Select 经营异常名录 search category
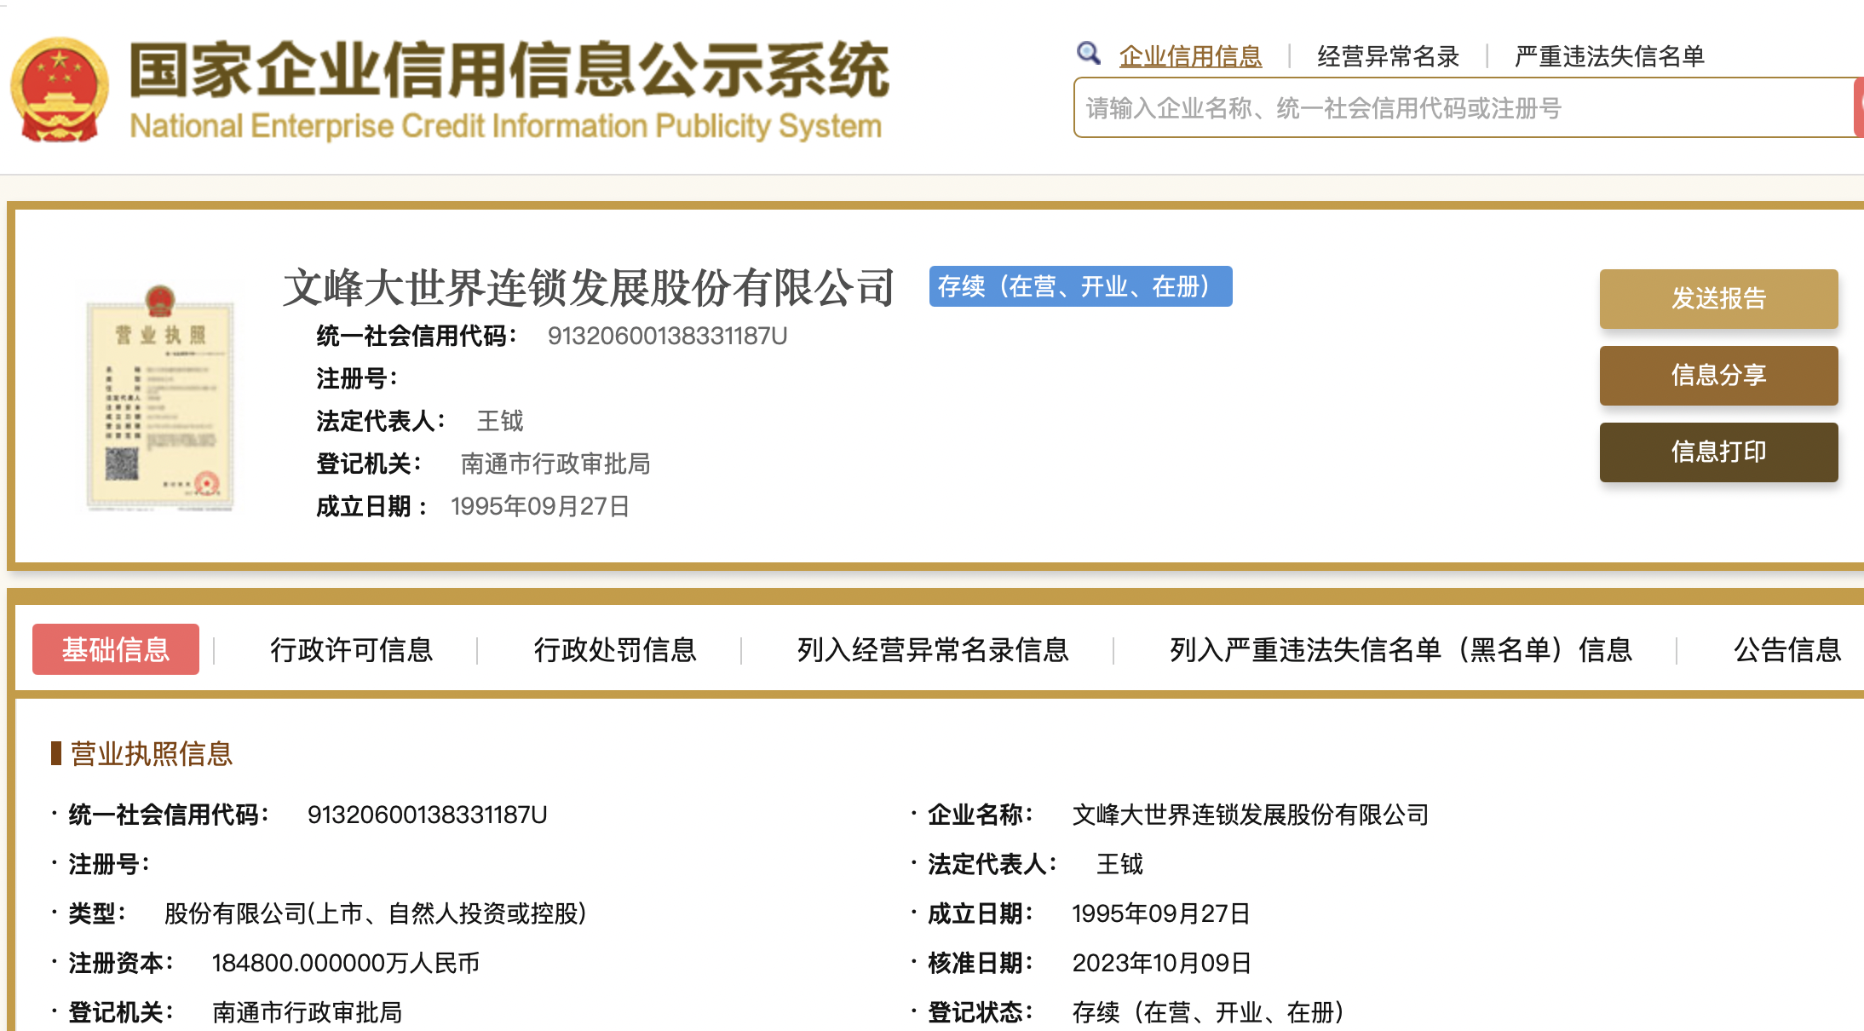Image resolution: width=1864 pixels, height=1031 pixels. click(x=1388, y=56)
